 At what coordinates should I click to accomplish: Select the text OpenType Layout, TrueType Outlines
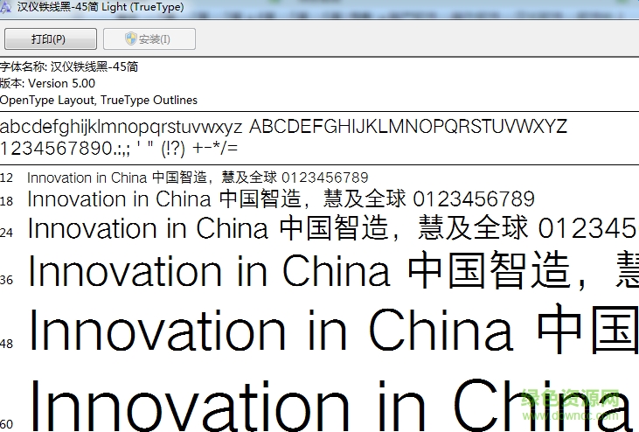pos(99,100)
